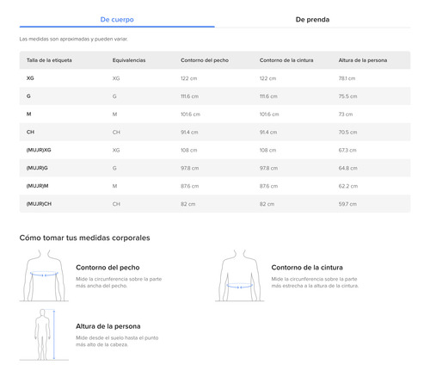Select the (MUJR)XG size row label
This screenshot has width=430, height=377.
[x=39, y=150]
